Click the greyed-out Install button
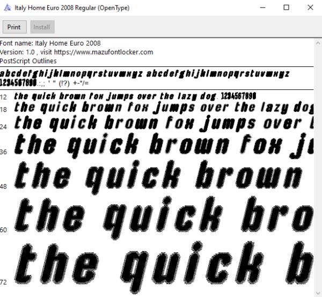The image size is (322, 297). [x=42, y=27]
